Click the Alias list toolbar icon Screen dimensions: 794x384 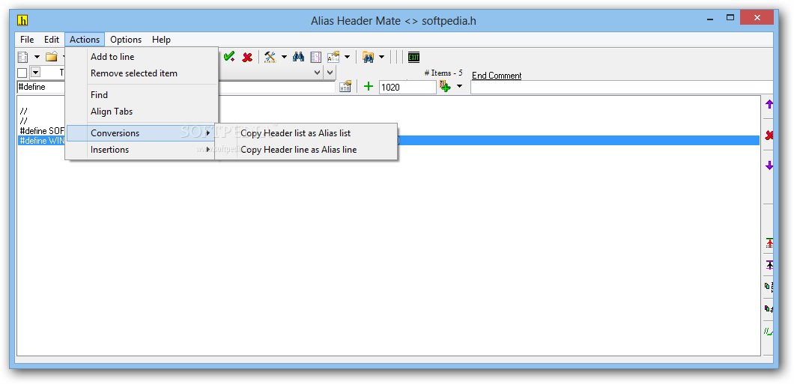333,57
